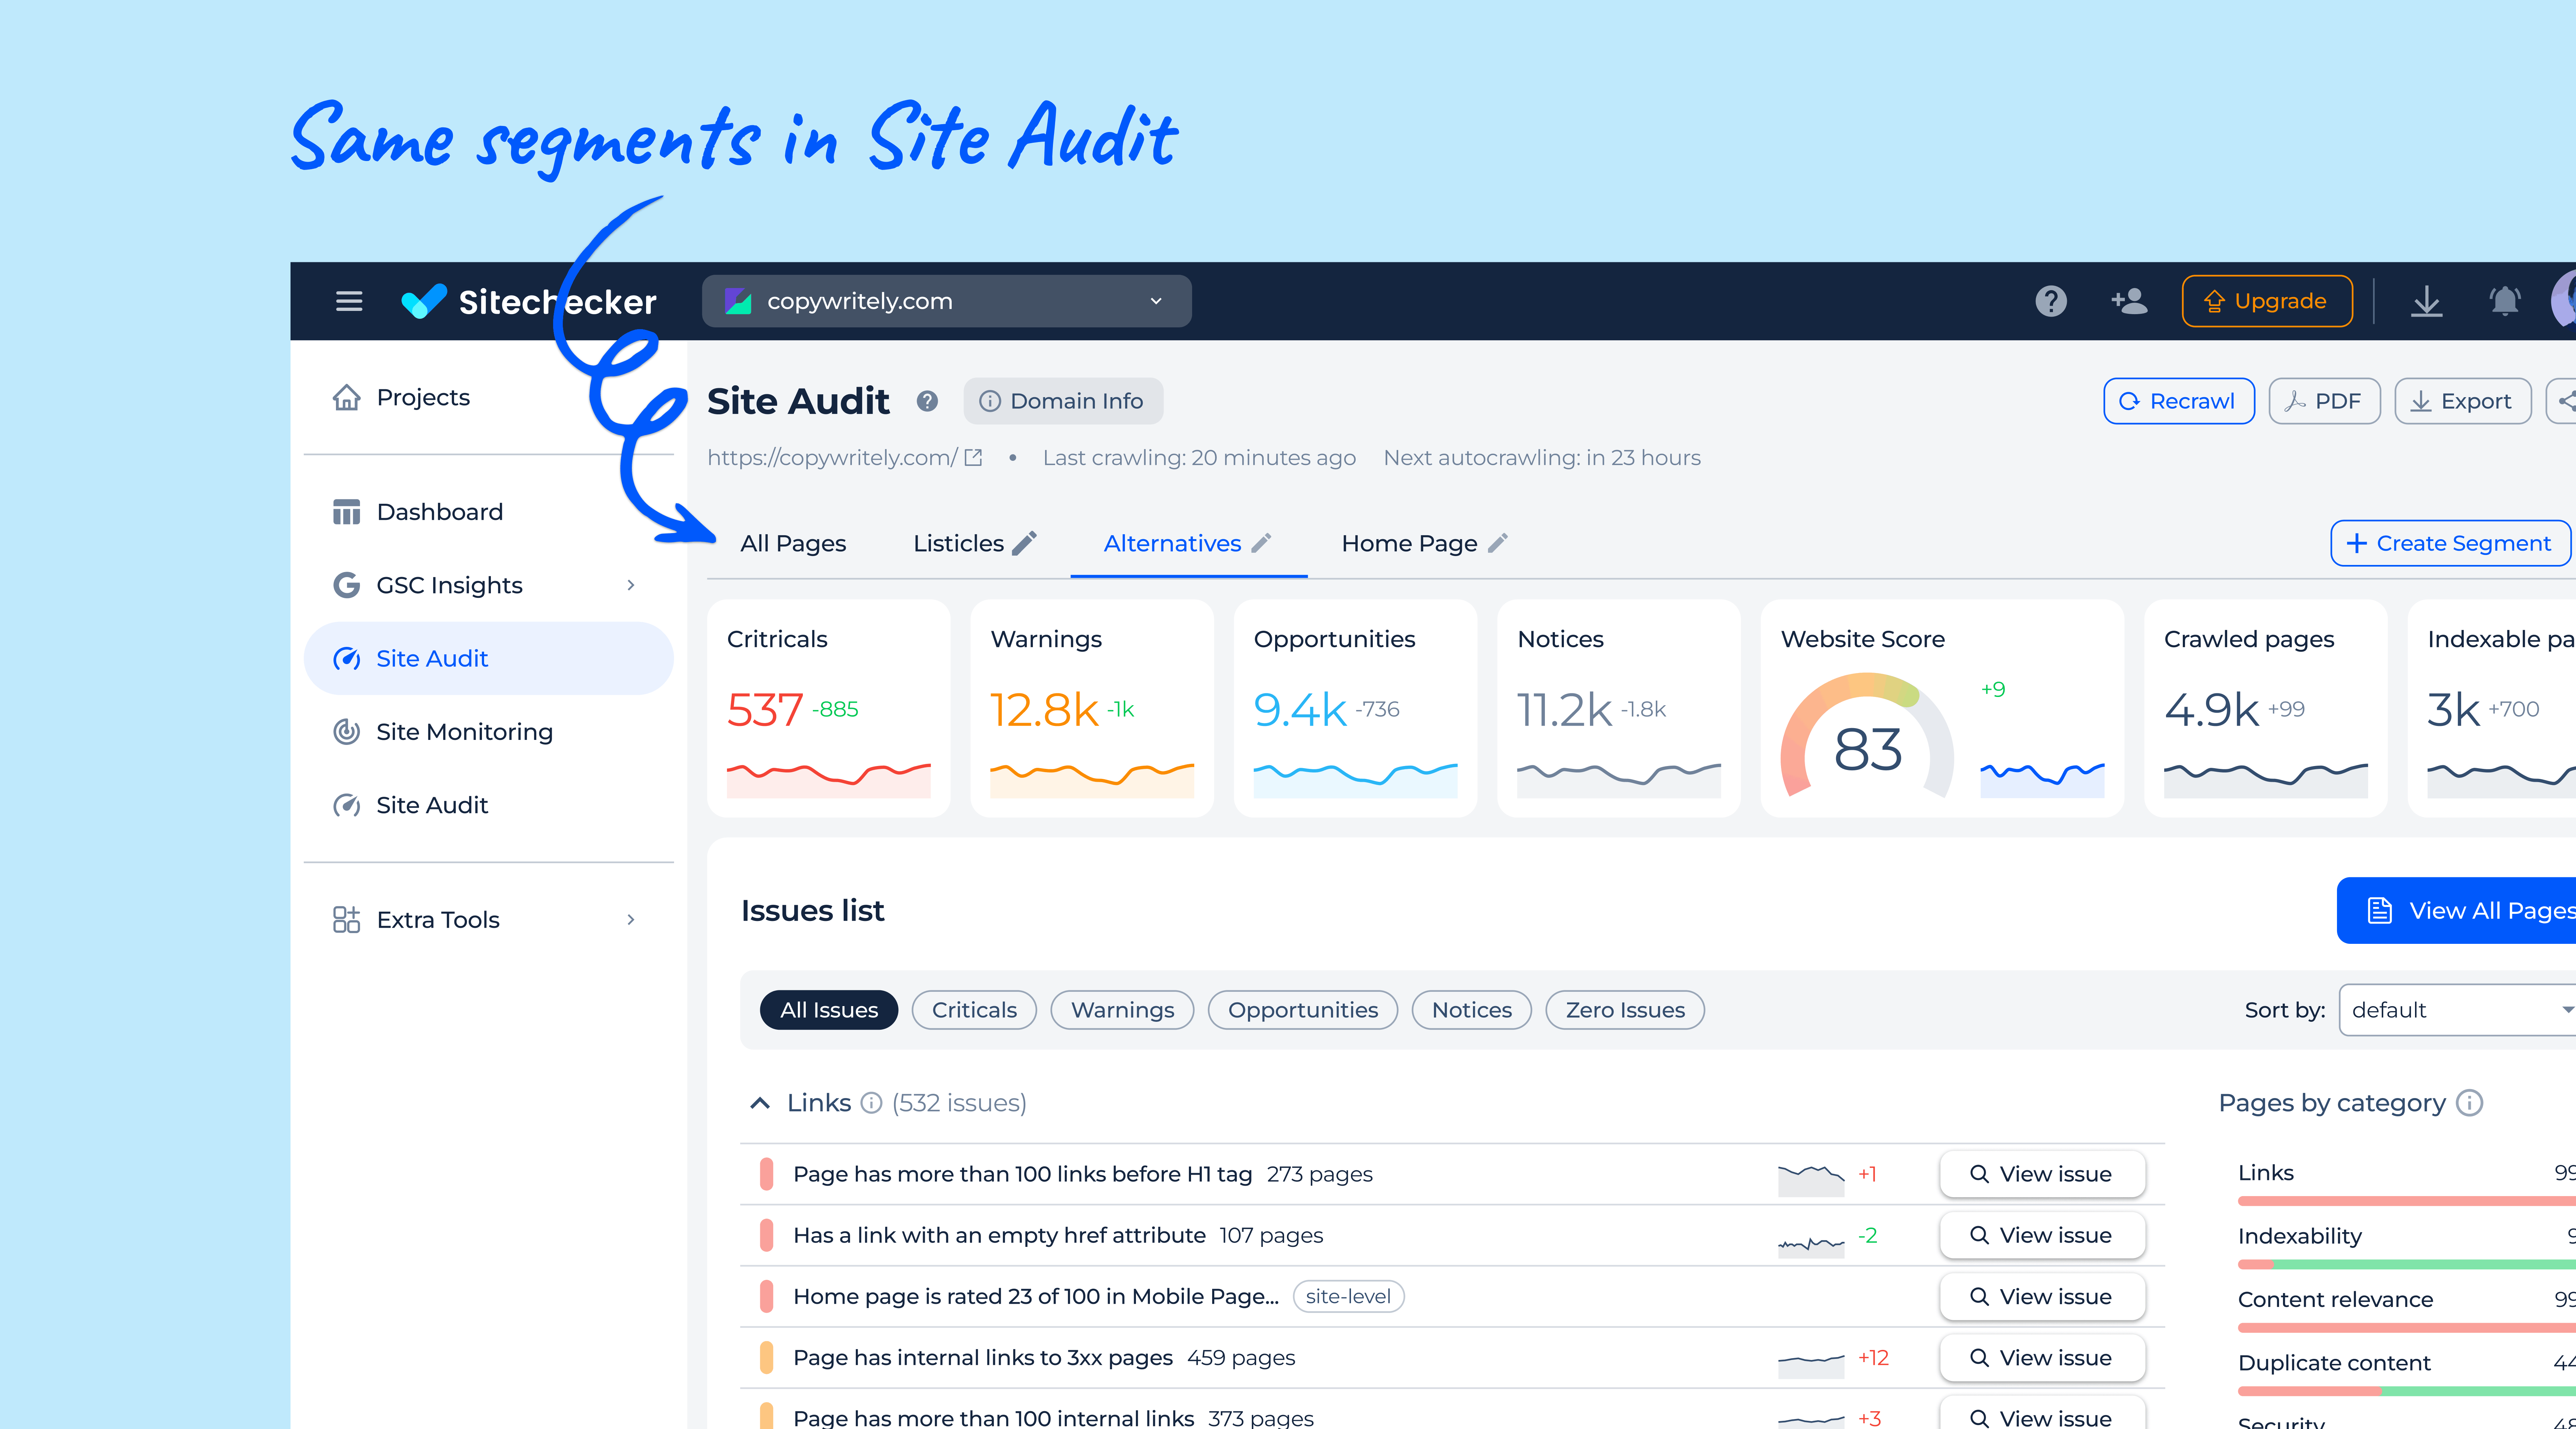Click pencil icon next to Home Page
Image resolution: width=2576 pixels, height=1429 pixels.
[1498, 543]
